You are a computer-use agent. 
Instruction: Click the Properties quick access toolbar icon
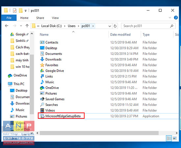(x=15, y=11)
